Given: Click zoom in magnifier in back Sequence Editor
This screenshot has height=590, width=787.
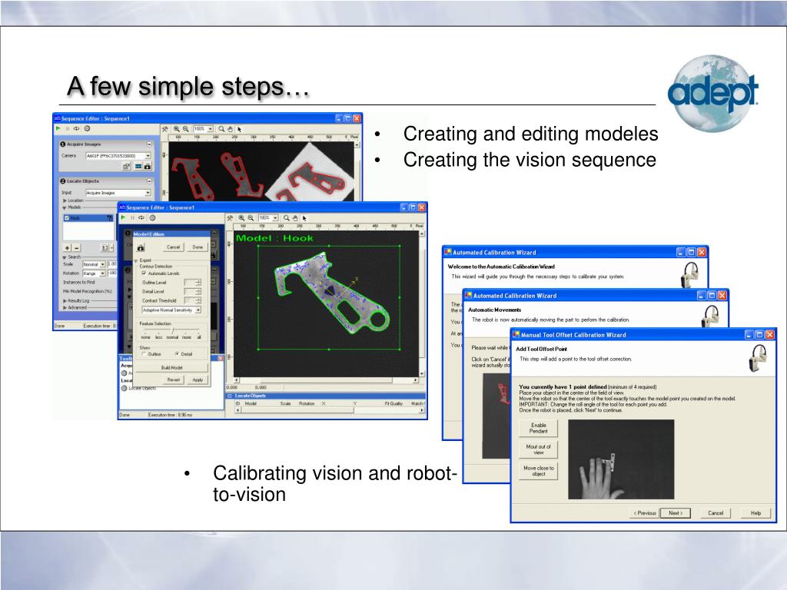Looking at the screenshot, I should coord(177,129).
